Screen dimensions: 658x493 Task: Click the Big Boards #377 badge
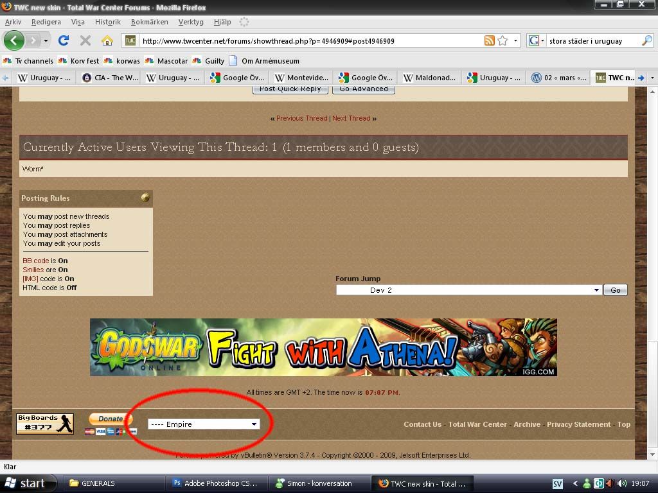point(45,424)
